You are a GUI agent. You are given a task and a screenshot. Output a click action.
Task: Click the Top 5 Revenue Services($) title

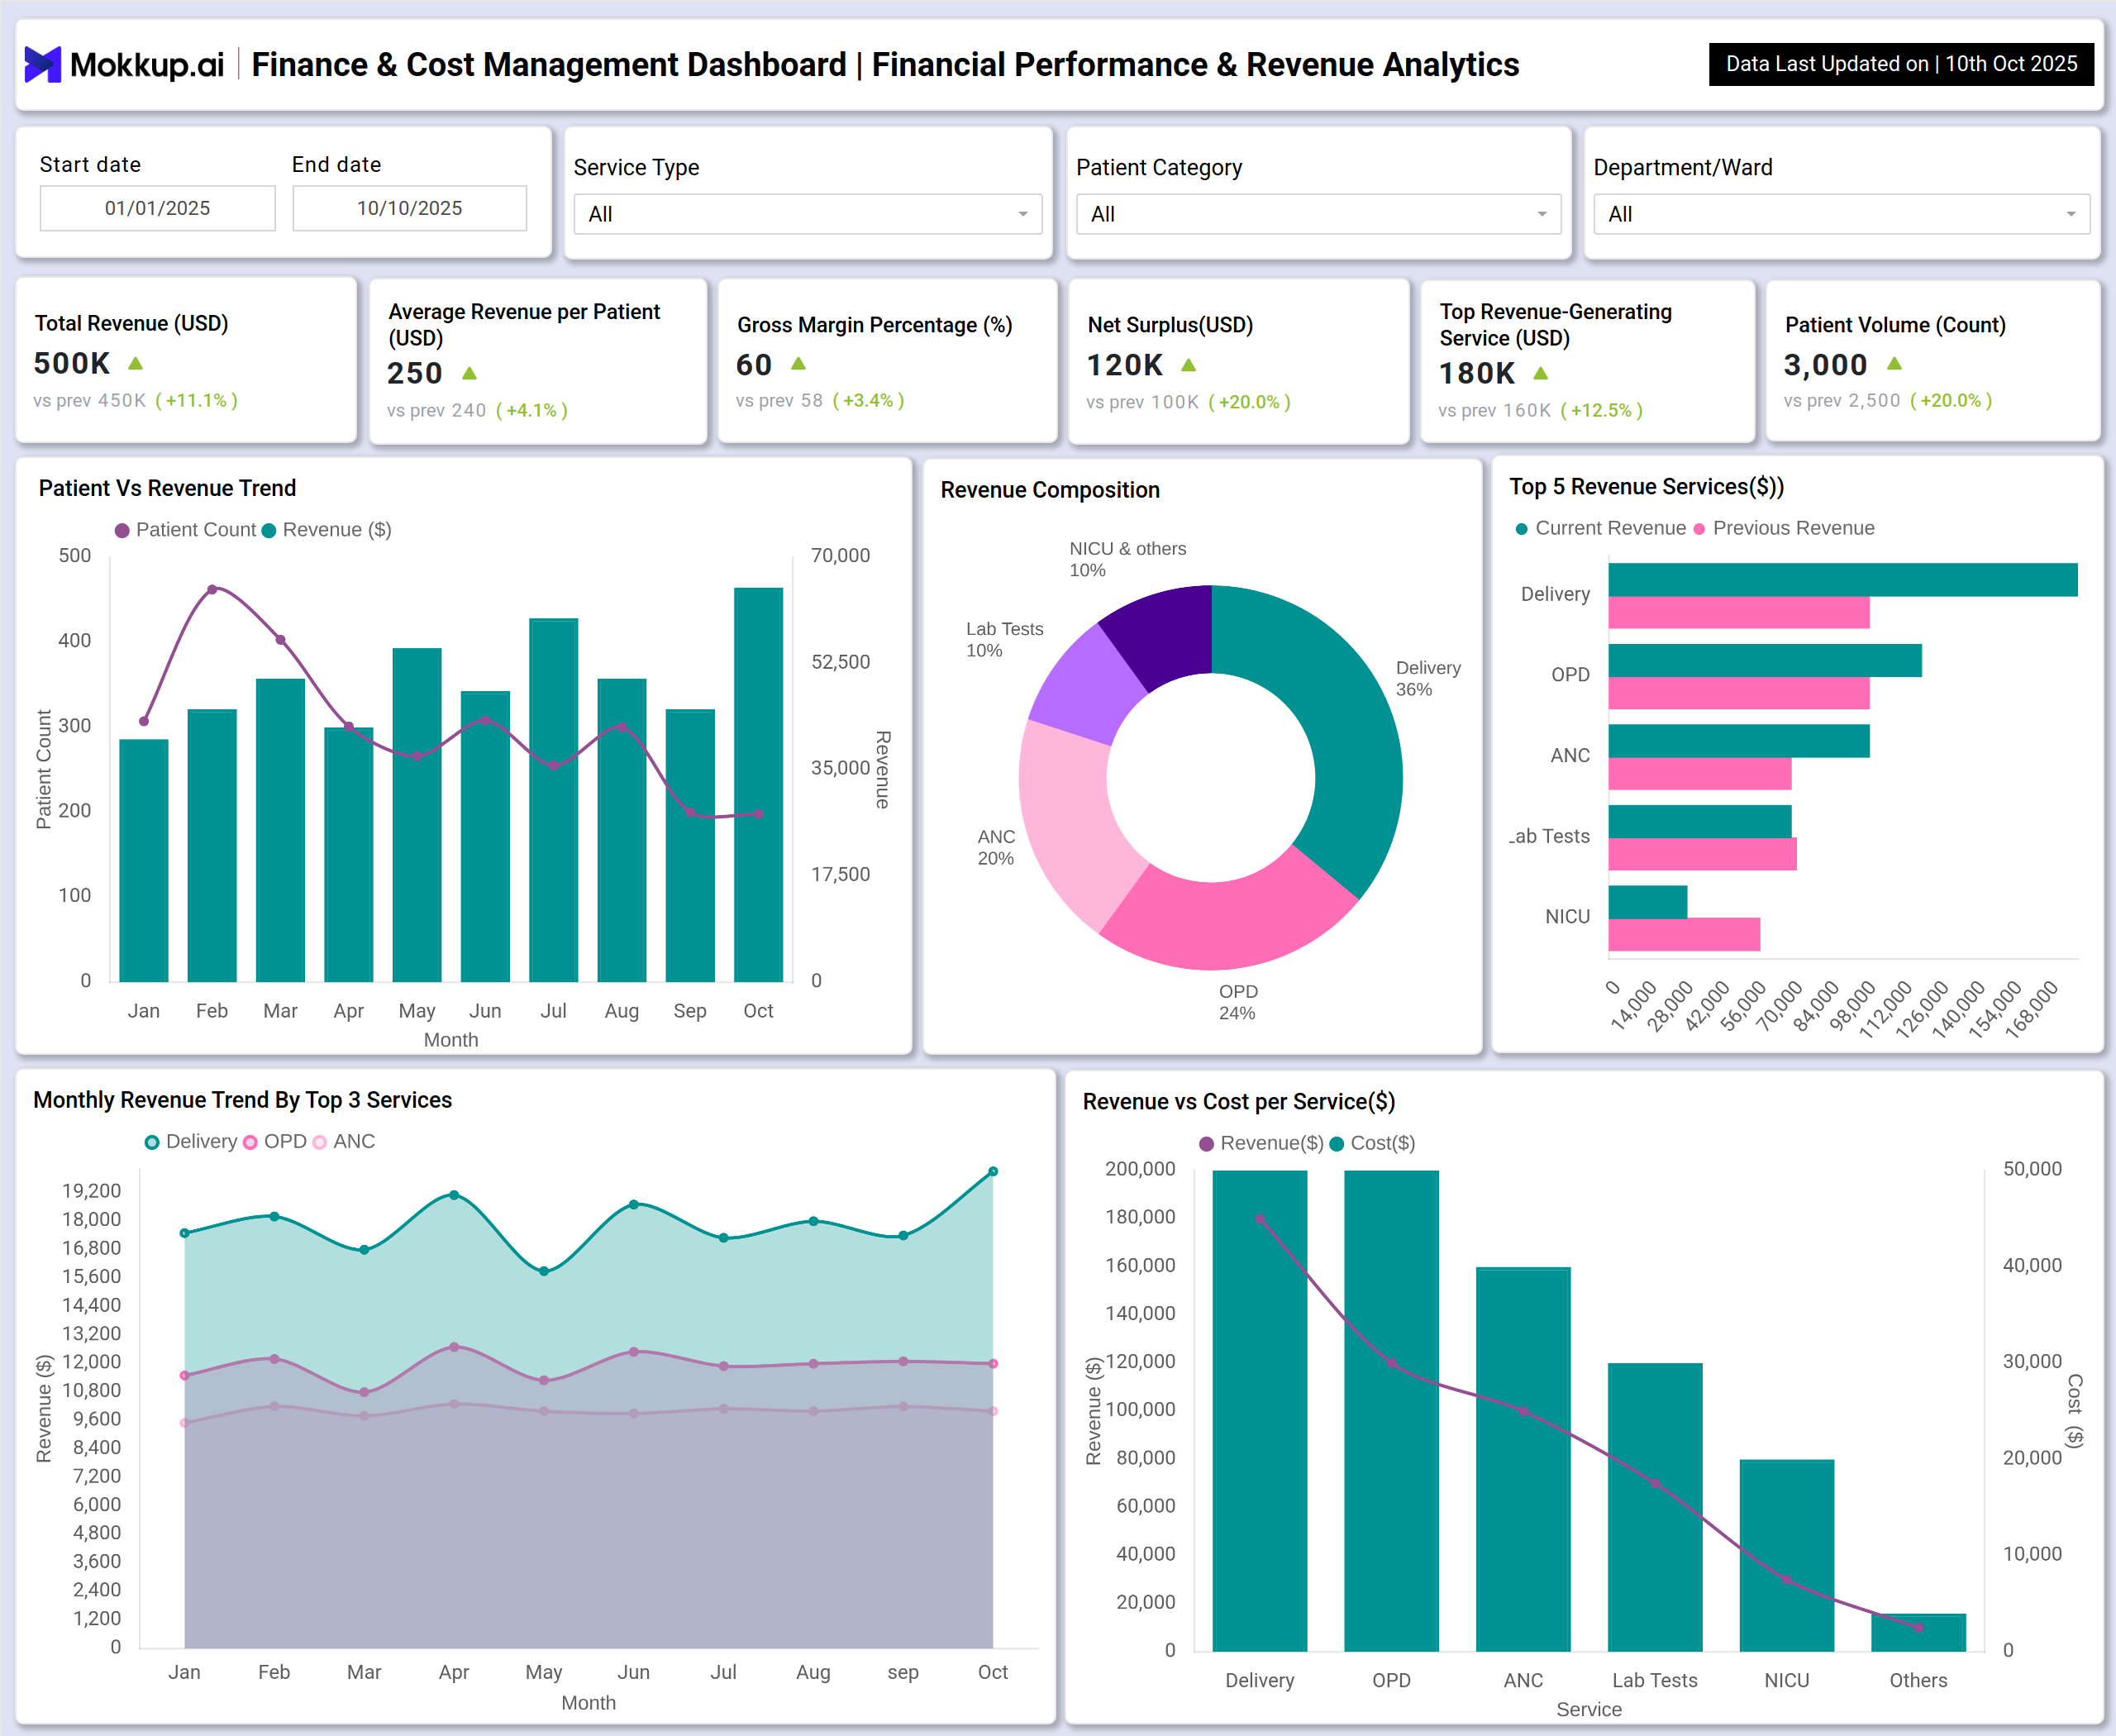[1646, 487]
